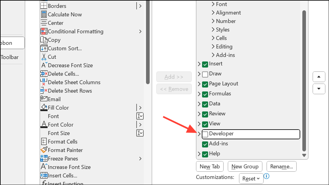The width and height of the screenshot is (329, 185).
Task: Select the Delete Sheet Rows icon
Action: click(44, 91)
